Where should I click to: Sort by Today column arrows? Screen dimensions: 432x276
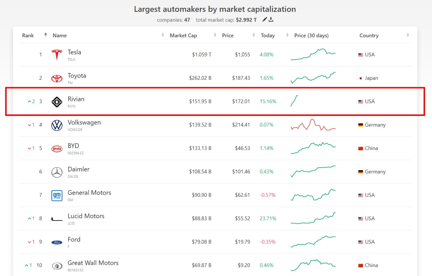[288, 35]
